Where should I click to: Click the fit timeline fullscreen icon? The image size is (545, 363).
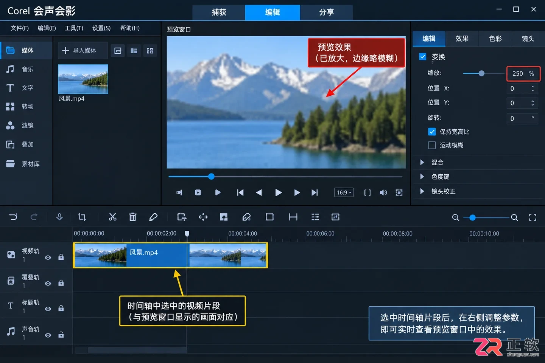[533, 217]
